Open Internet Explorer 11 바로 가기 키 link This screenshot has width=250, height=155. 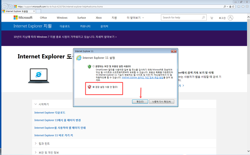click(54, 135)
